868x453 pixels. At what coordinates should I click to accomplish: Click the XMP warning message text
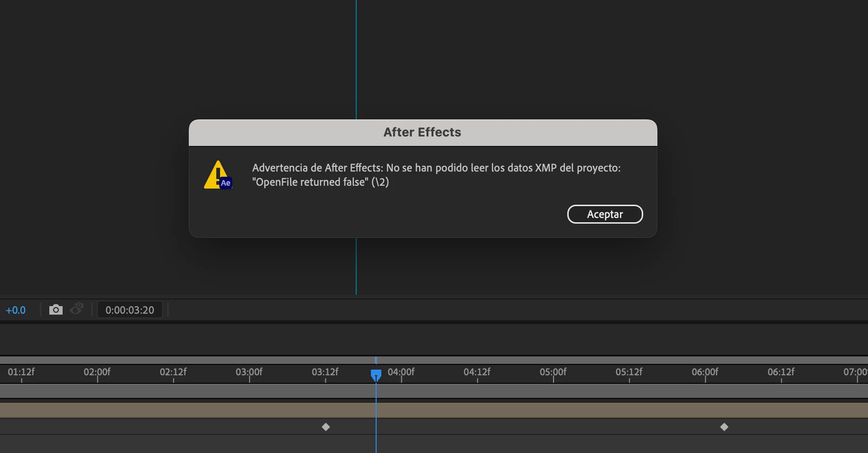(x=436, y=175)
